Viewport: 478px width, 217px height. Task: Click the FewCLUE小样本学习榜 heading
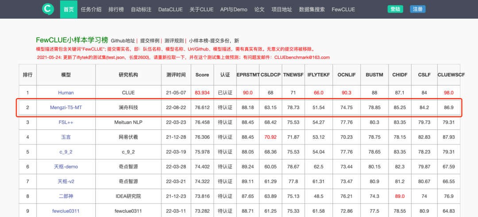tap(72, 40)
